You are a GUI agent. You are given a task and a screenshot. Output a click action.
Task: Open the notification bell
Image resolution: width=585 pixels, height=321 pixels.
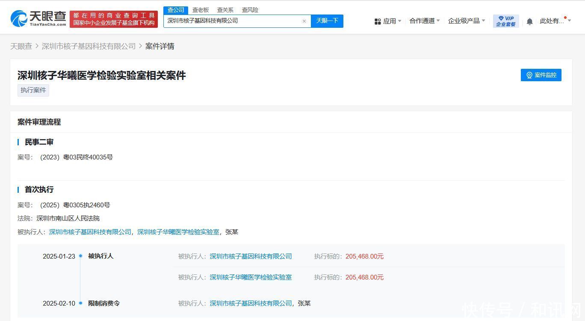[529, 21]
